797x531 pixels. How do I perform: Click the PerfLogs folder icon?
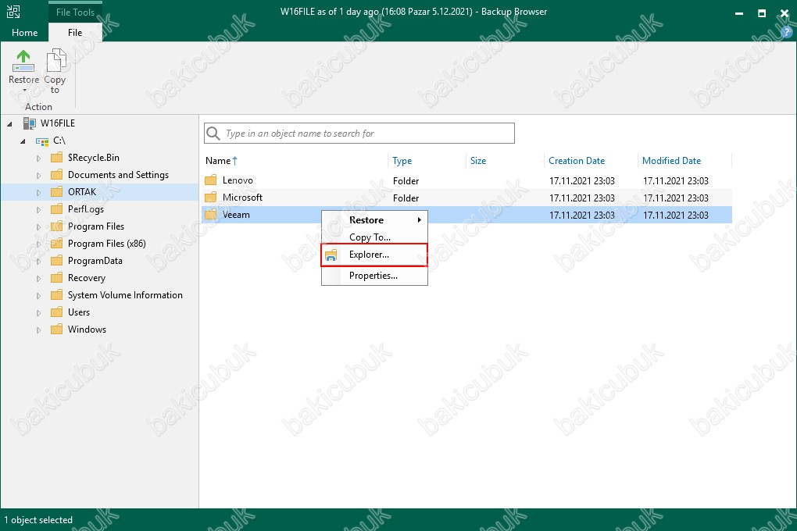tap(57, 209)
